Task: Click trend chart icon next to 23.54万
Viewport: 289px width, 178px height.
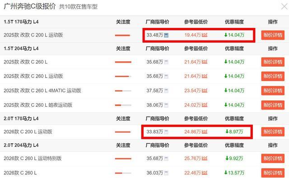Action: point(205,91)
